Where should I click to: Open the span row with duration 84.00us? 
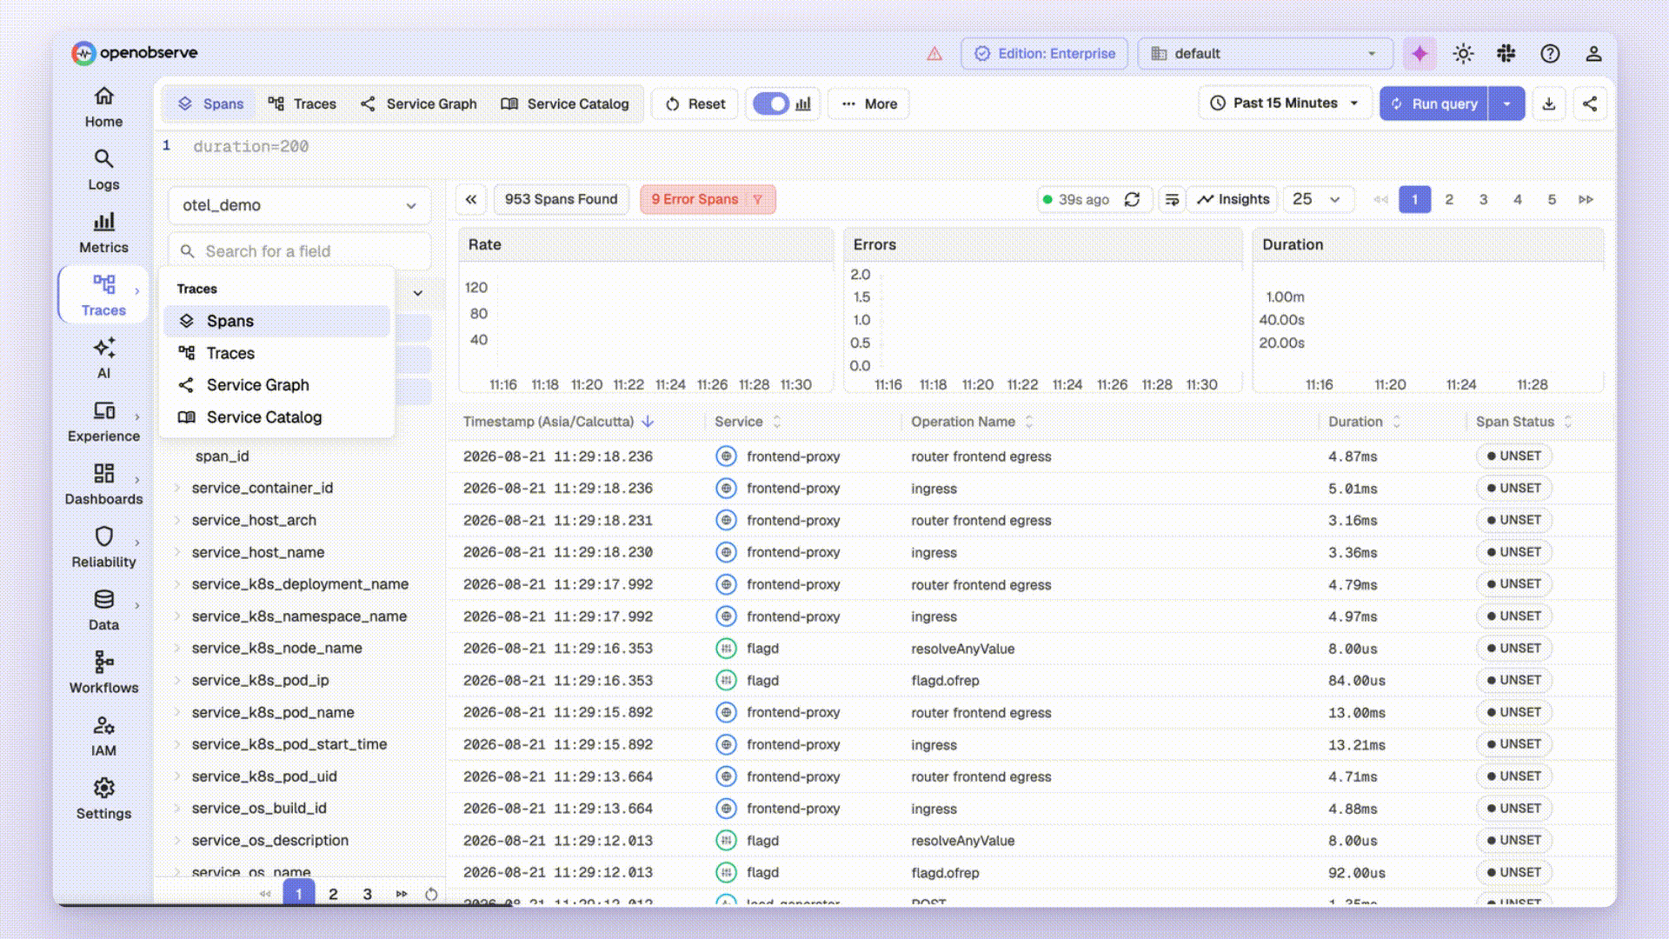pos(1030,681)
